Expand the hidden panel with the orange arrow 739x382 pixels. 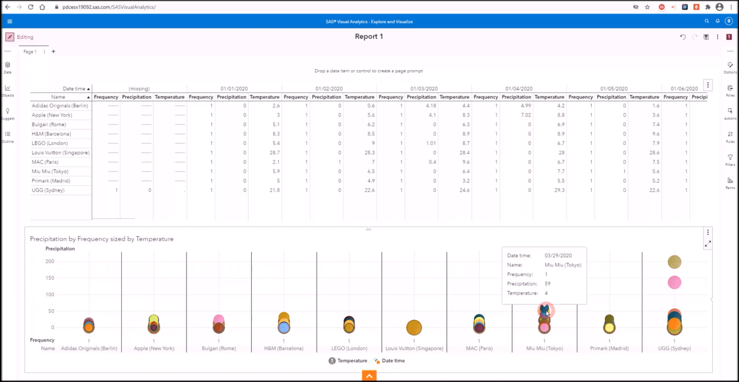point(368,376)
